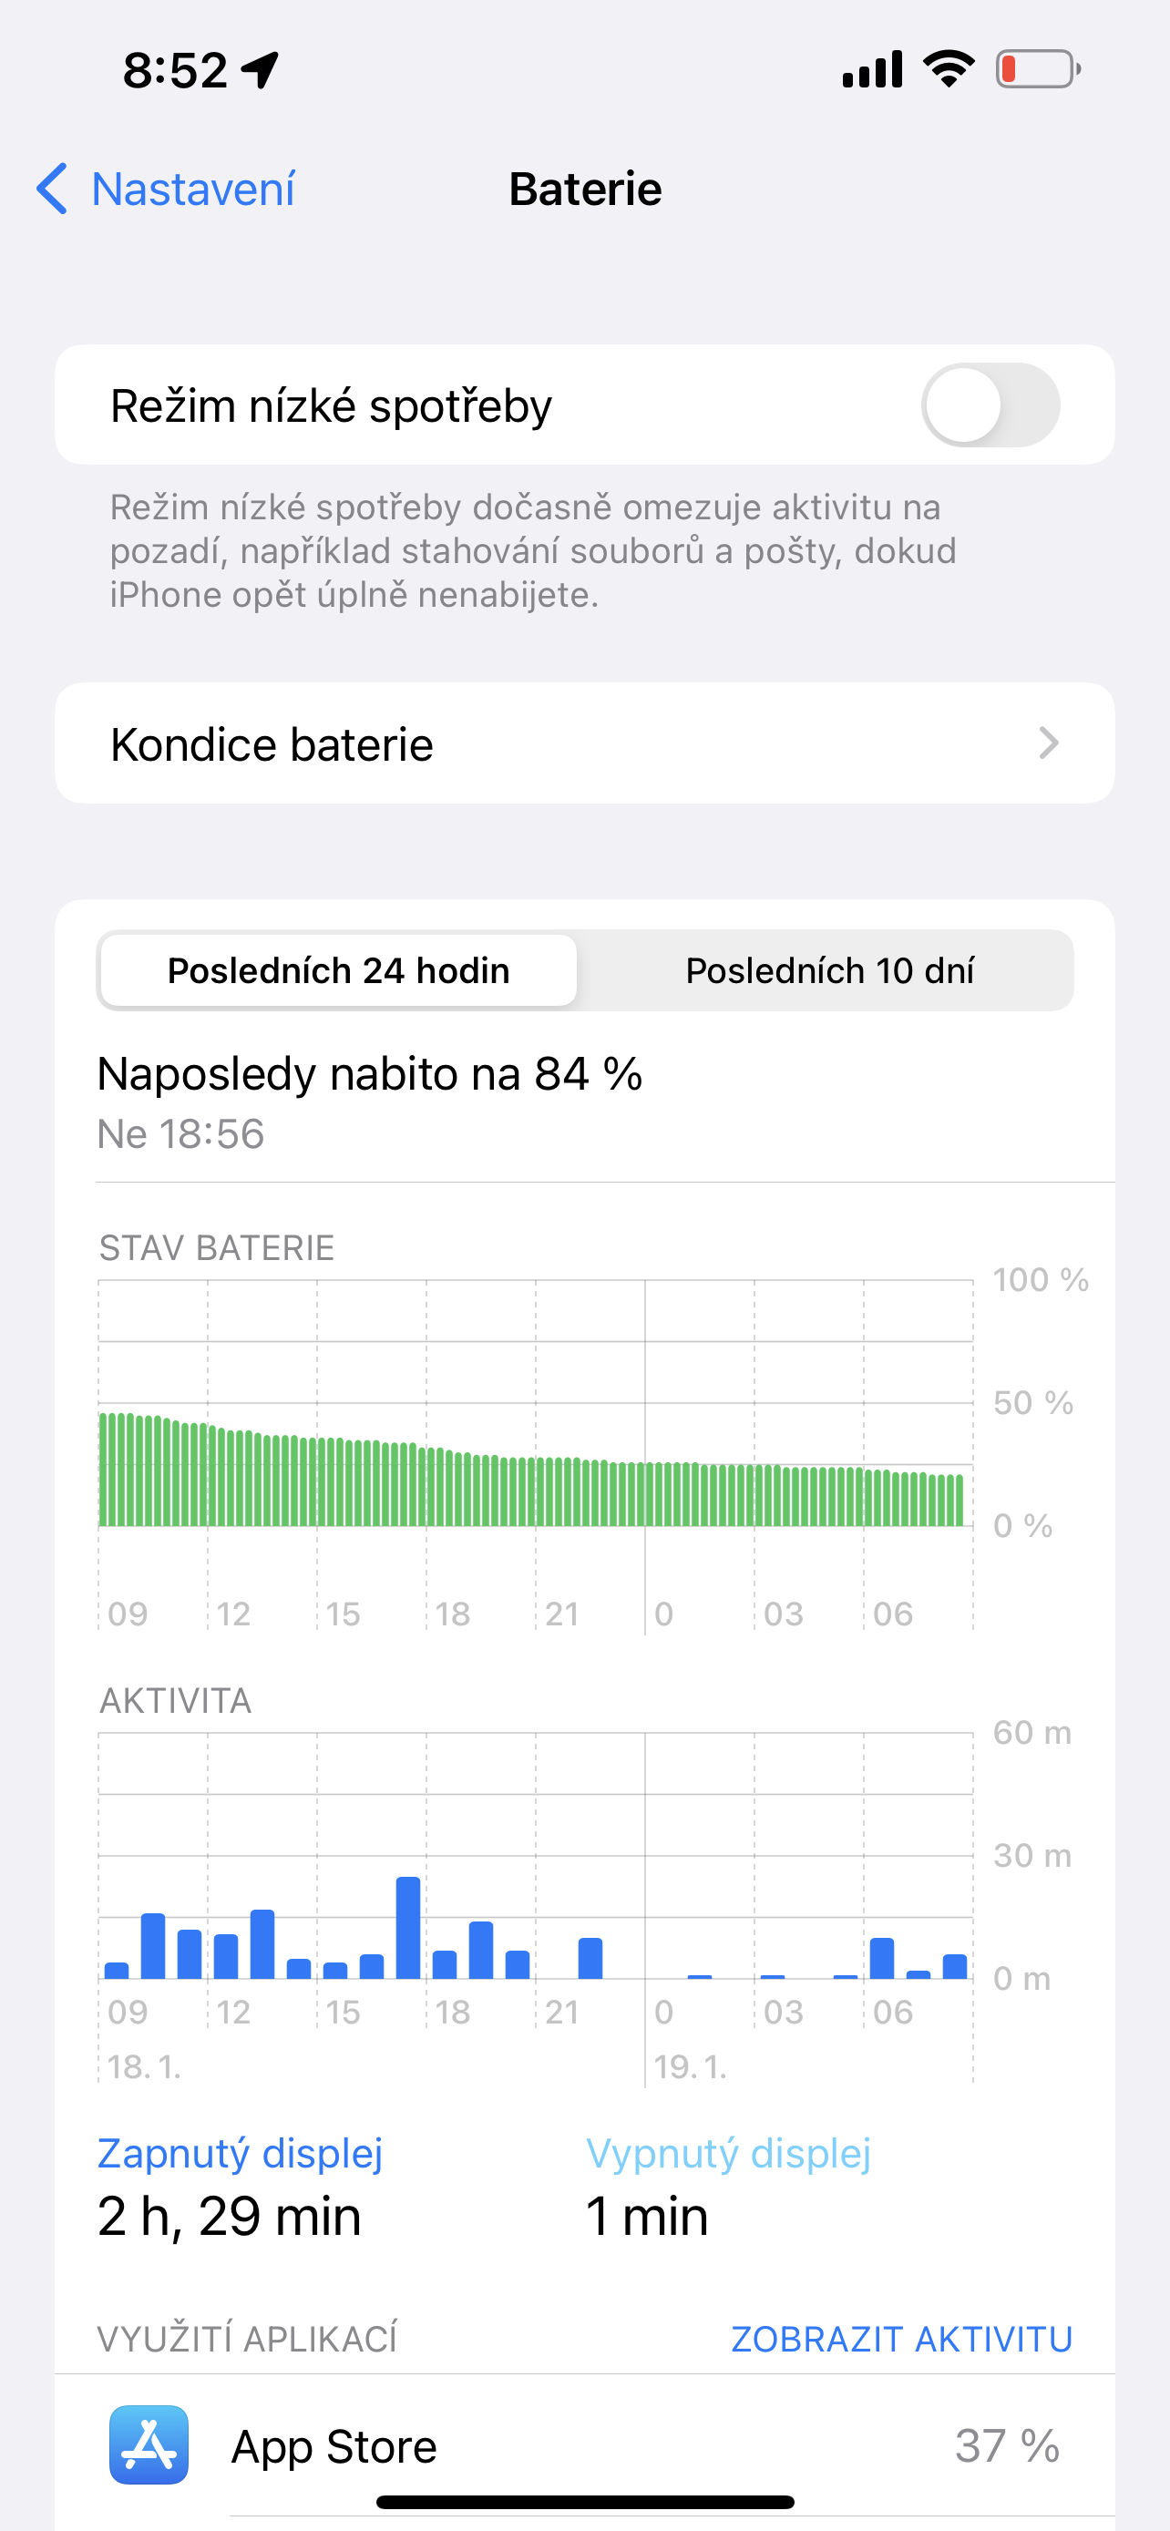Image resolution: width=1170 pixels, height=2531 pixels.
Task: Select the Posledních 24 hodin tab
Action: [x=338, y=970]
